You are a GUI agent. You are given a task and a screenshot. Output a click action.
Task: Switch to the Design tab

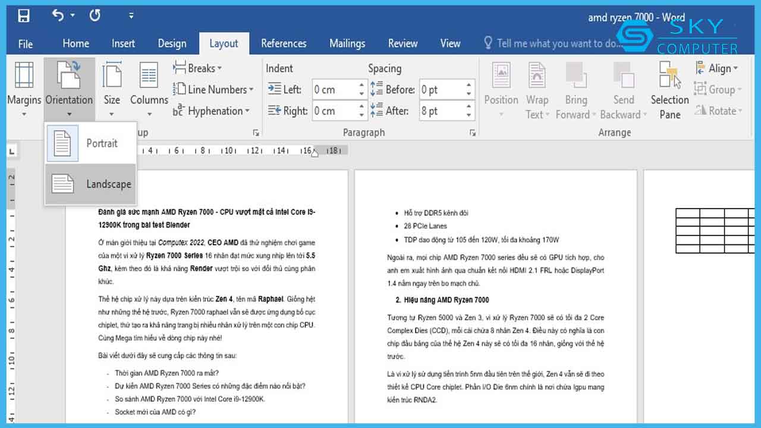[172, 43]
